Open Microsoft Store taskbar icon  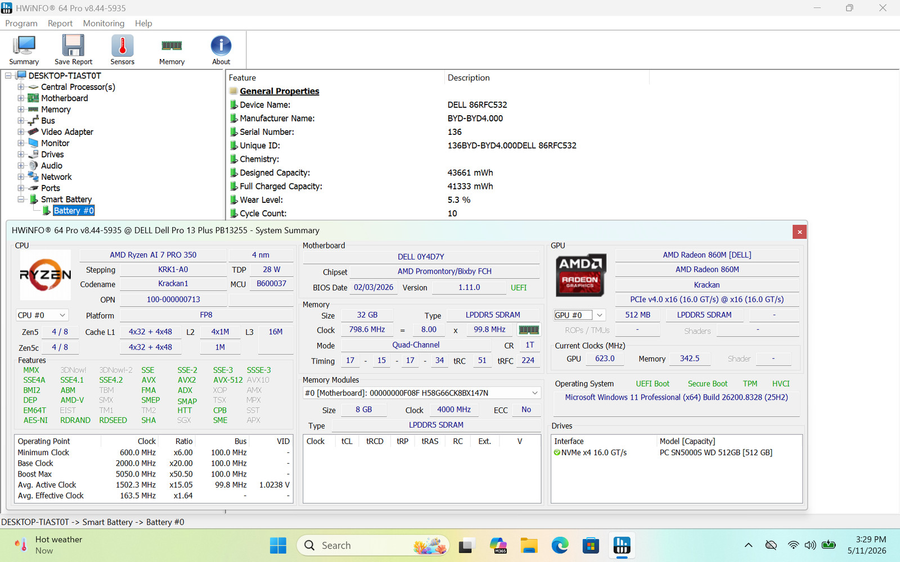[591, 545]
